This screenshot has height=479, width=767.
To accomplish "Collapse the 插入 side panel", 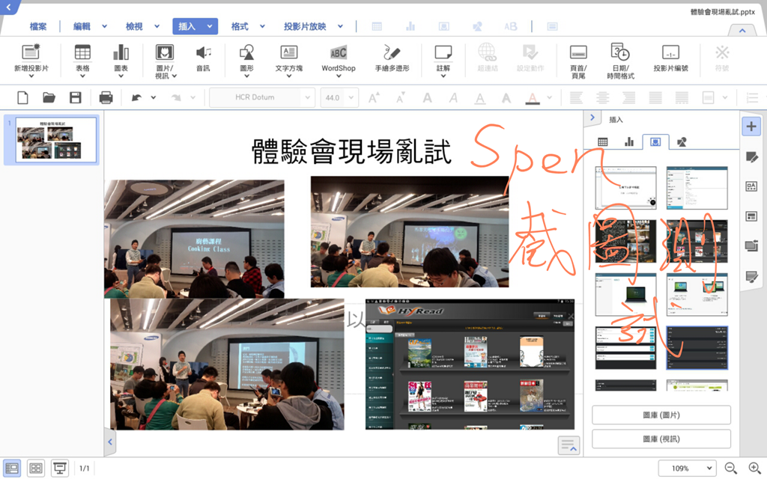I will pyautogui.click(x=592, y=118).
